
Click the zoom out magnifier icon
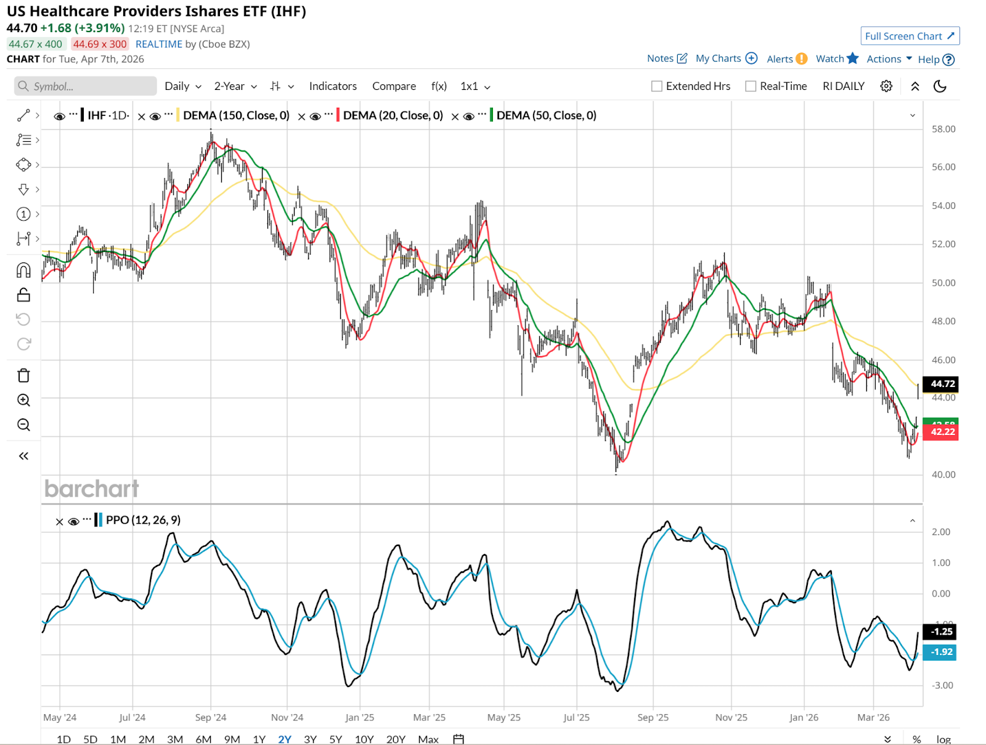pos(23,425)
